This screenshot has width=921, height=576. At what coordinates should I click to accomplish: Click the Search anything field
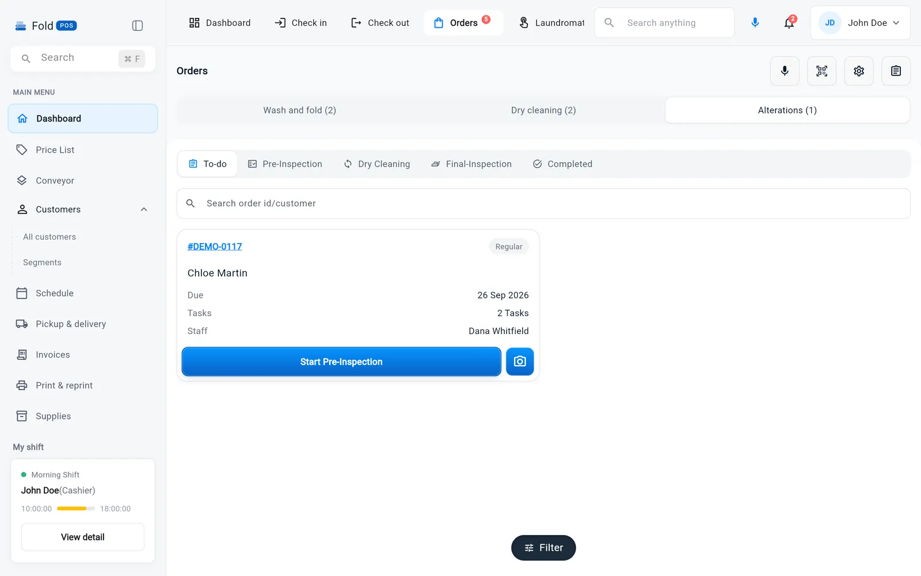tap(664, 22)
